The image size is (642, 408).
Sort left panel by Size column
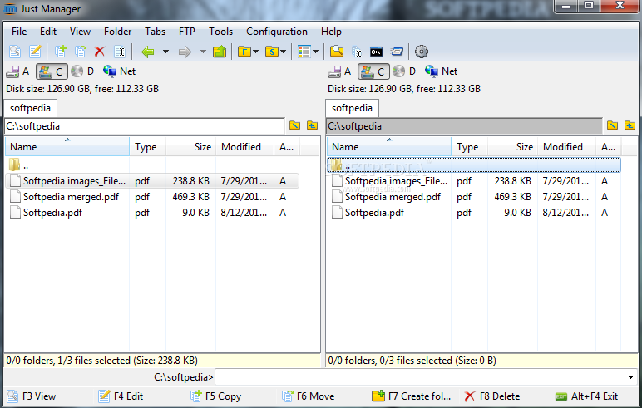(x=190, y=146)
